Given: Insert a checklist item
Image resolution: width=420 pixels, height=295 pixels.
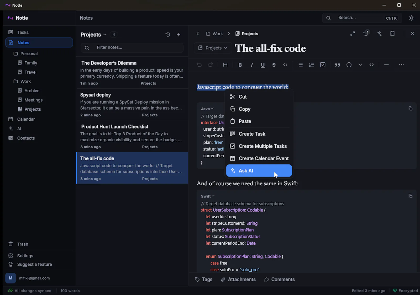Looking at the screenshot, I should point(323,65).
